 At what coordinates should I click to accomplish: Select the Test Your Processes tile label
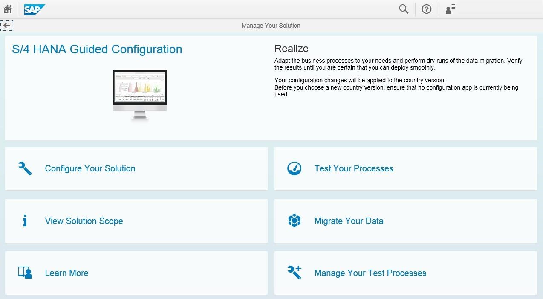tap(353, 168)
